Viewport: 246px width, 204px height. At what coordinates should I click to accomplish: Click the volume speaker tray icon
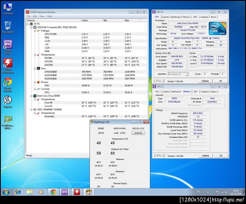click(226, 192)
